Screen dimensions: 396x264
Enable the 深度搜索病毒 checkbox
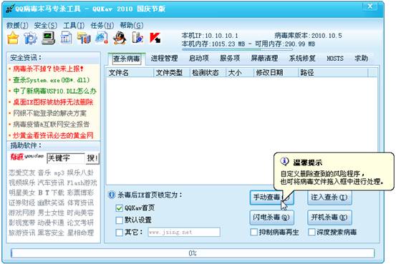tap(312, 233)
